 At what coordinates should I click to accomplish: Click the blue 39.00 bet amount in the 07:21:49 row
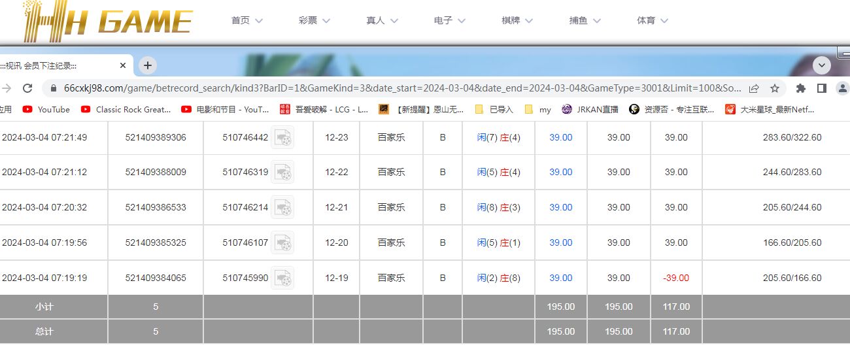(560, 137)
